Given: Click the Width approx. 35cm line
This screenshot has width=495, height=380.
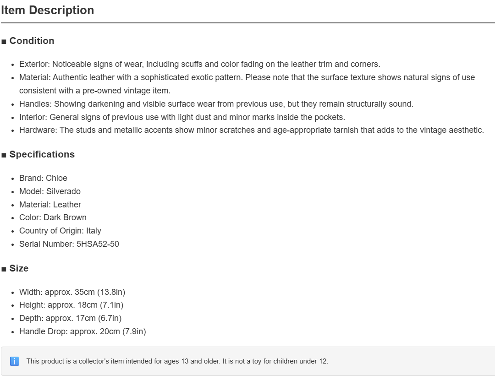Looking at the screenshot, I should [x=72, y=292].
